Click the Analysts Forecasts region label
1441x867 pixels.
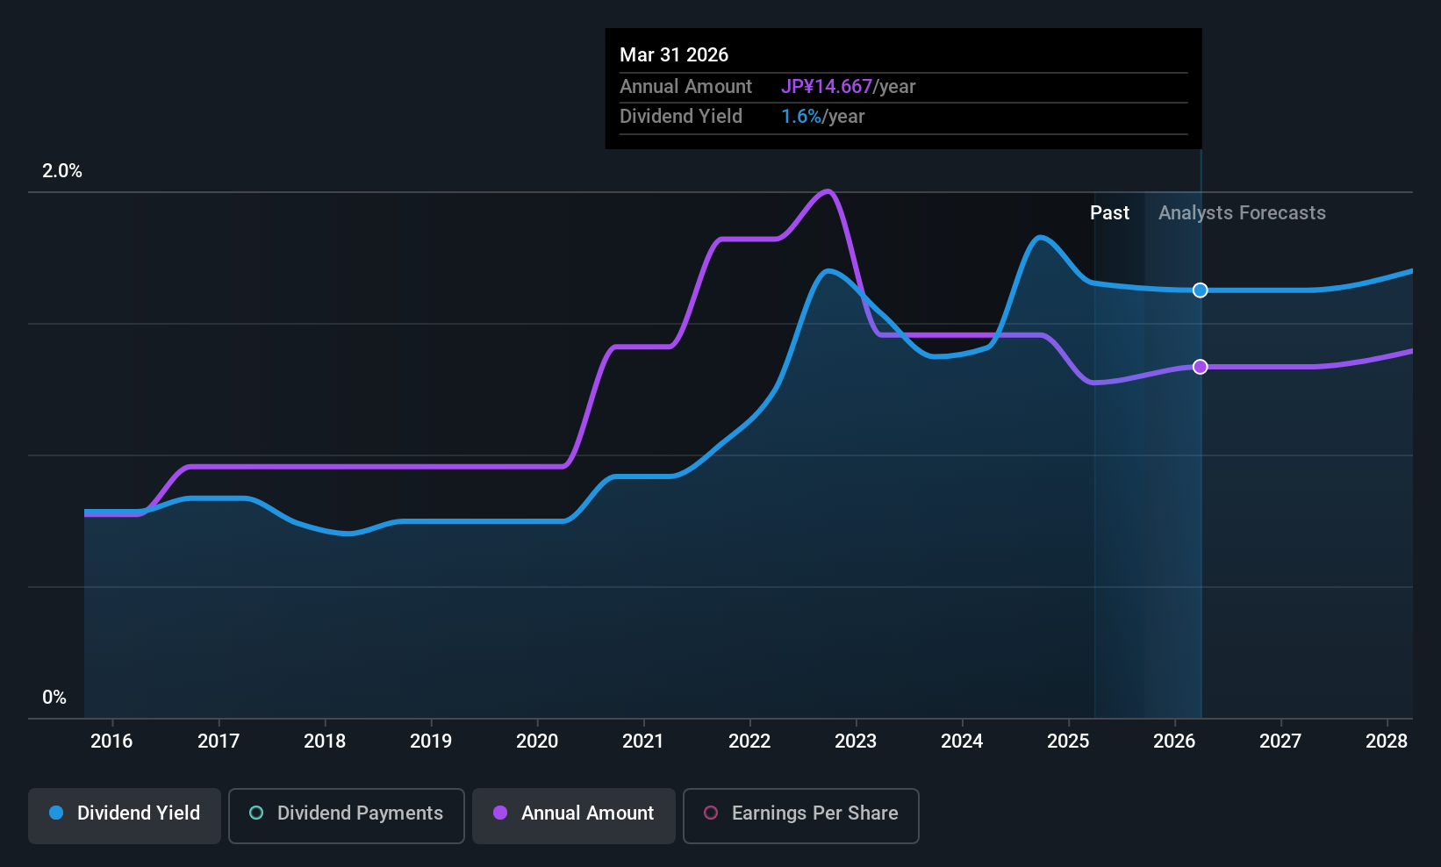tap(1242, 213)
